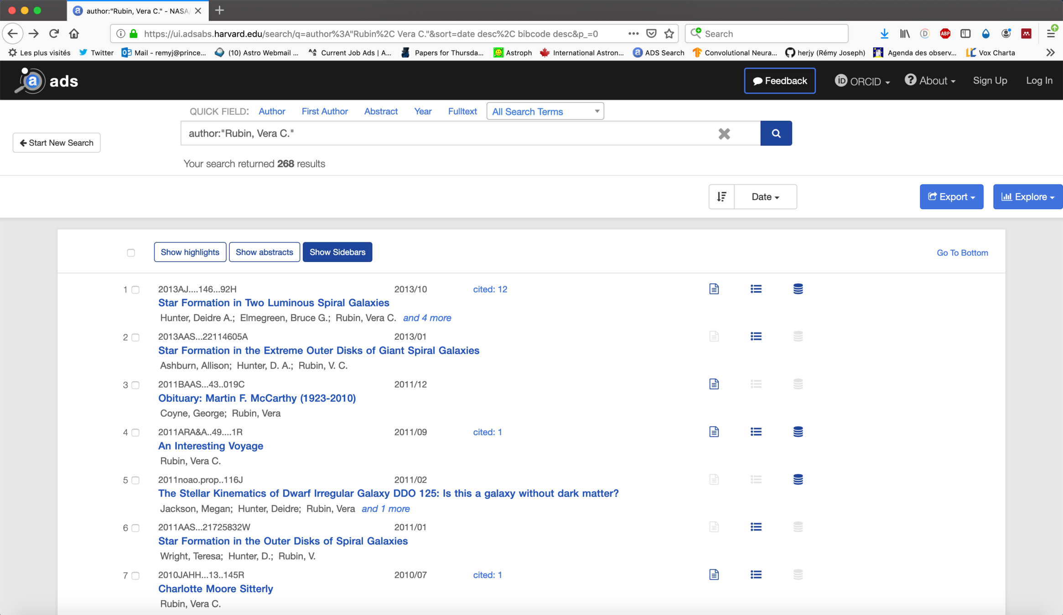Open 'Star Formation in Two Luminous Spiral Galaxies' link

[274, 303]
